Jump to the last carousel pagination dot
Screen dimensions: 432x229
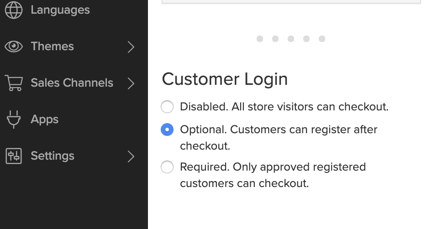322,39
